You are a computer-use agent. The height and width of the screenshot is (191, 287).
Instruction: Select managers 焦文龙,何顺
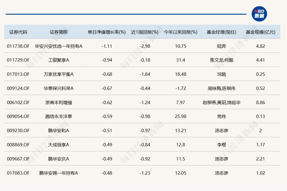coord(221,60)
